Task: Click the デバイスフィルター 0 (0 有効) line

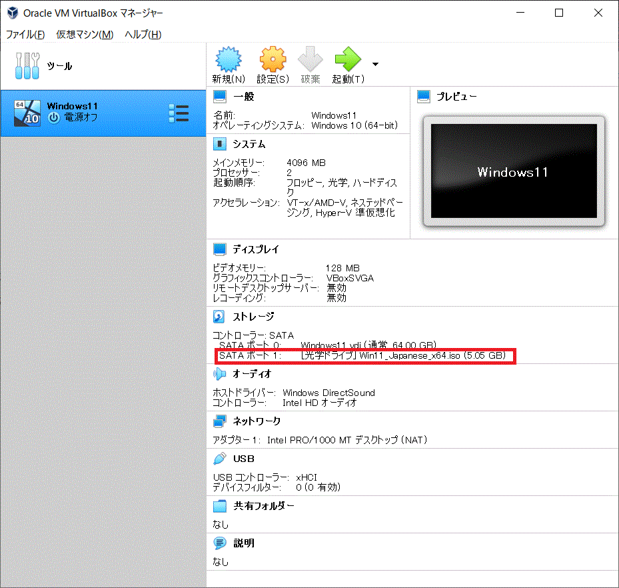Action: coord(277,487)
